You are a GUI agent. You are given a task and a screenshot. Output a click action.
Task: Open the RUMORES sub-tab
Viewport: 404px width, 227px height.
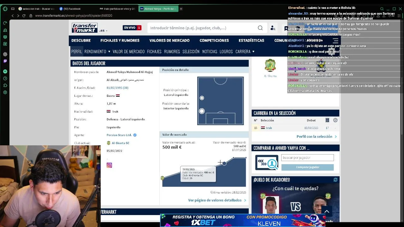coord(172,51)
